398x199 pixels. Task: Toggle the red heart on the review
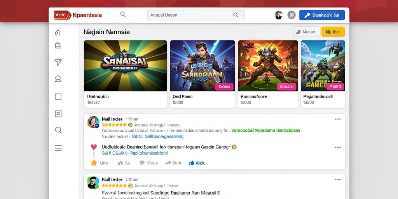[x=94, y=147]
